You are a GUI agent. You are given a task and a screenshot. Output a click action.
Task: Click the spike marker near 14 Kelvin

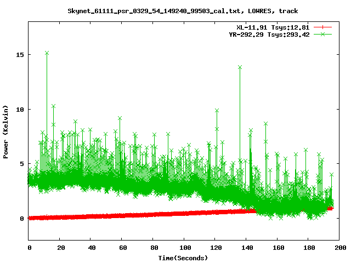(240, 67)
